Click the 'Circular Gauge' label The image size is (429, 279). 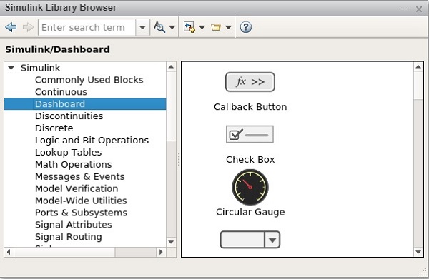click(x=250, y=212)
